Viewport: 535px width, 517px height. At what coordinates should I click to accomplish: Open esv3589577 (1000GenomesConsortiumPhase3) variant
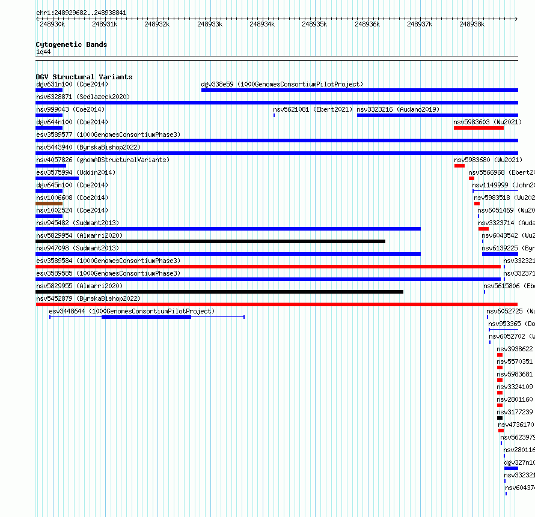click(x=277, y=141)
